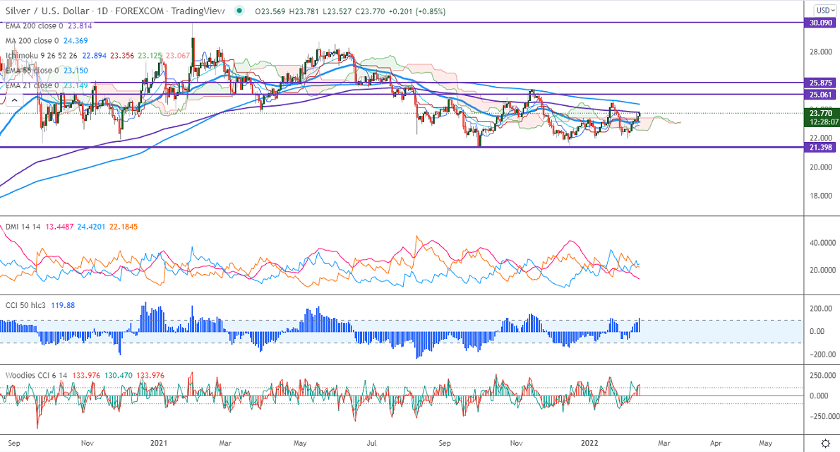Image resolution: width=840 pixels, height=452 pixels.
Task: Open the USD currency dropdown
Action: (x=825, y=11)
